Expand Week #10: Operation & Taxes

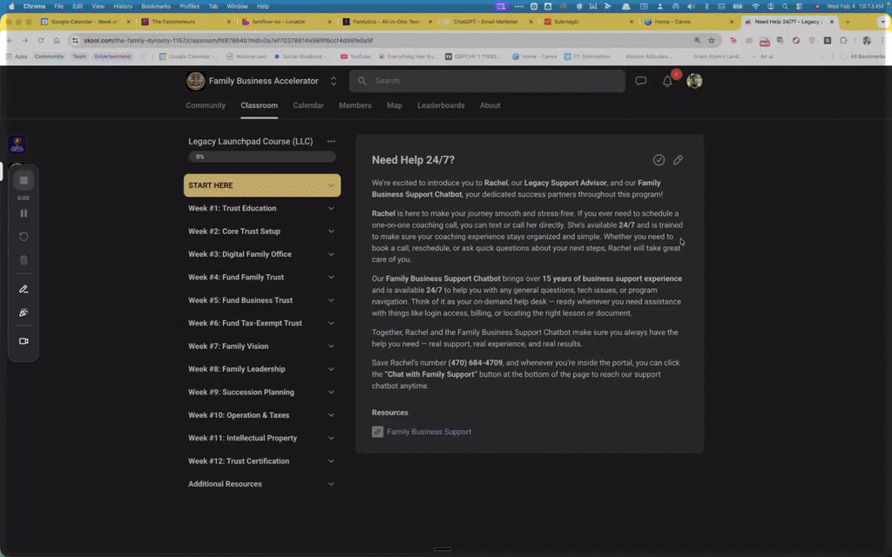[261, 415]
